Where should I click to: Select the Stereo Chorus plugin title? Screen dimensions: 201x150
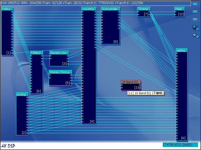(x=60, y=72)
